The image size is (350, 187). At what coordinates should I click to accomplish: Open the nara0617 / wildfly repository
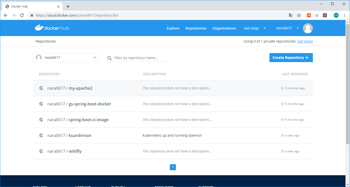pos(64,151)
